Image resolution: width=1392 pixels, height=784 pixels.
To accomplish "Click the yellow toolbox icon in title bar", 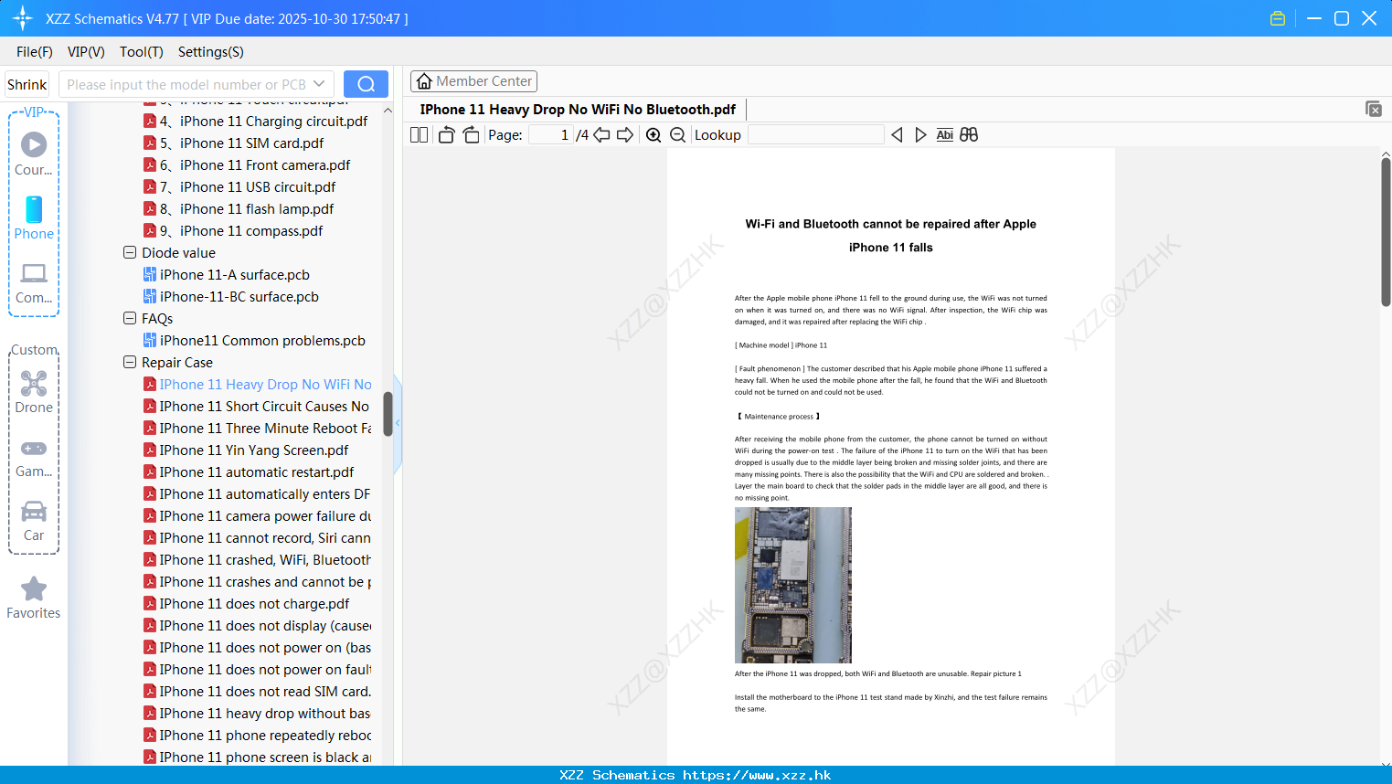I will click(1278, 18).
